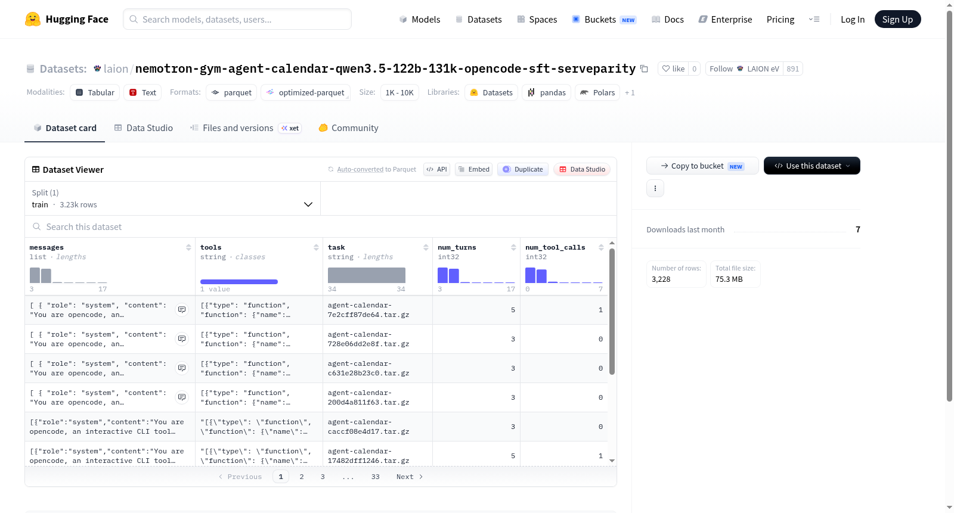Copy dataset name with copy icon
The width and height of the screenshot is (954, 513).
(644, 69)
